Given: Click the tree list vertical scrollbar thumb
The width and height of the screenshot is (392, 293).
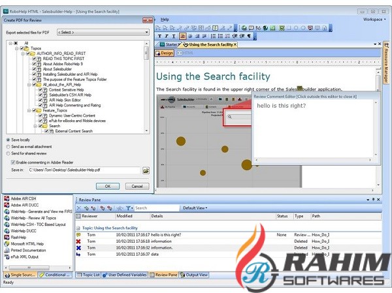Looking at the screenshot, I should tap(146, 54).
